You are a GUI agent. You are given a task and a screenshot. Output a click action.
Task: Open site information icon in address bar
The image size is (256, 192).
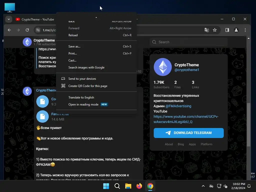pyautogui.click(x=38, y=30)
